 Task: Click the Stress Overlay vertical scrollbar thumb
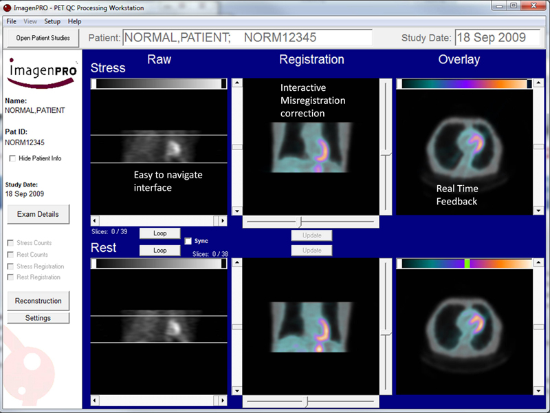click(x=538, y=147)
